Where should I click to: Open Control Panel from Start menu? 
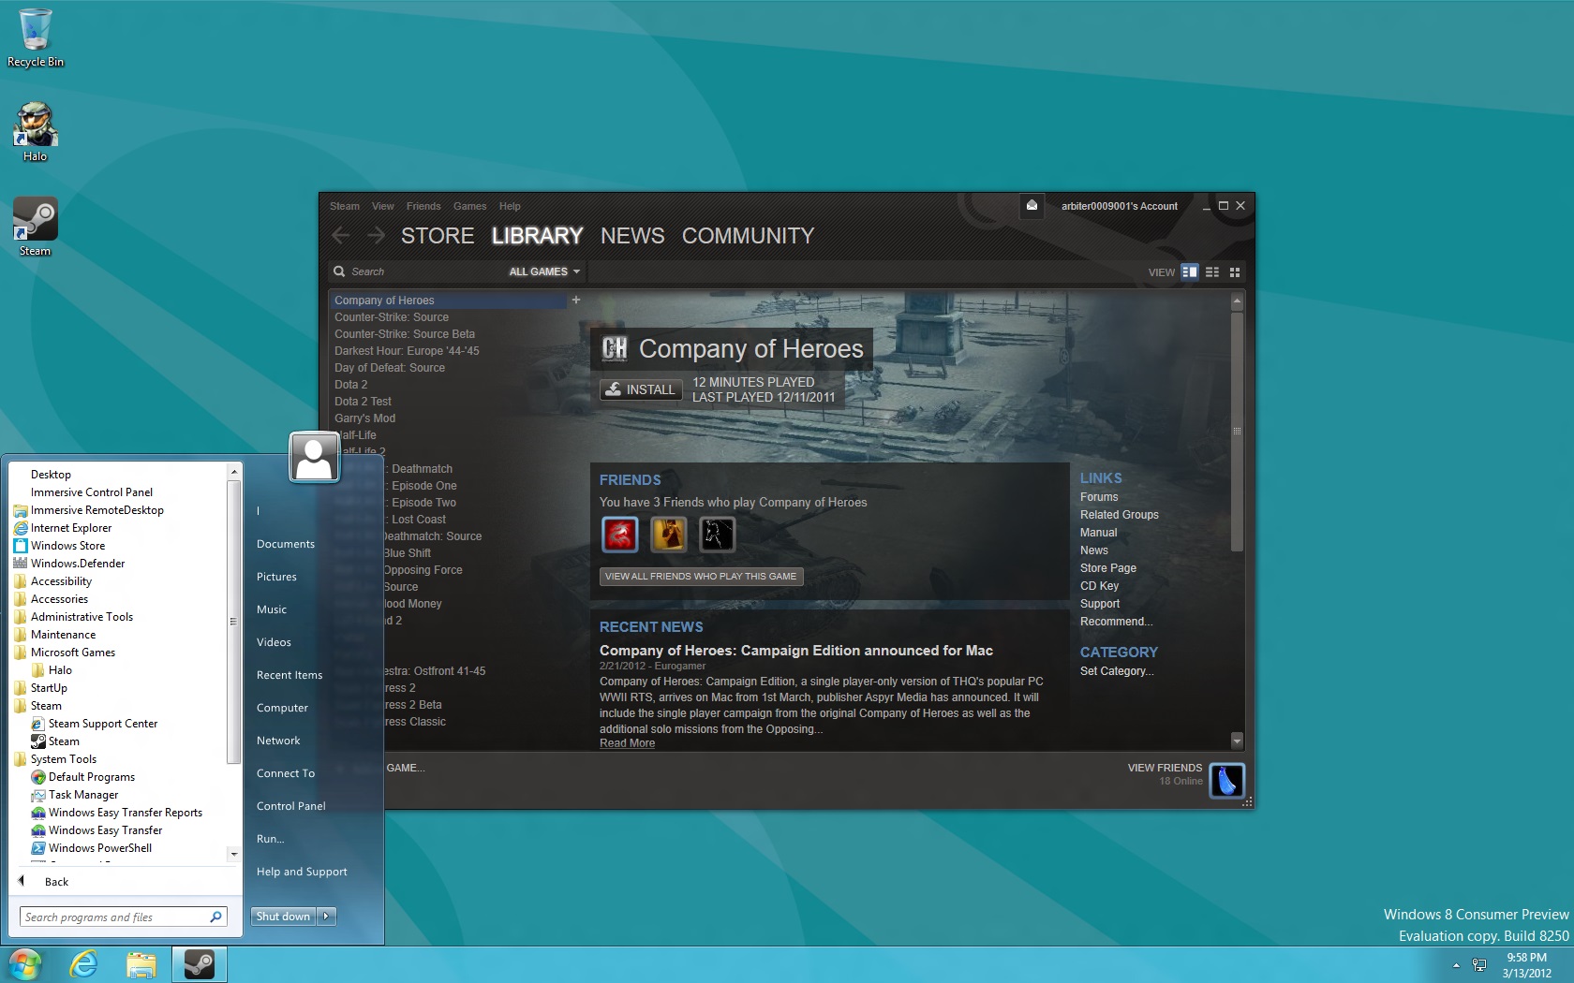point(291,806)
